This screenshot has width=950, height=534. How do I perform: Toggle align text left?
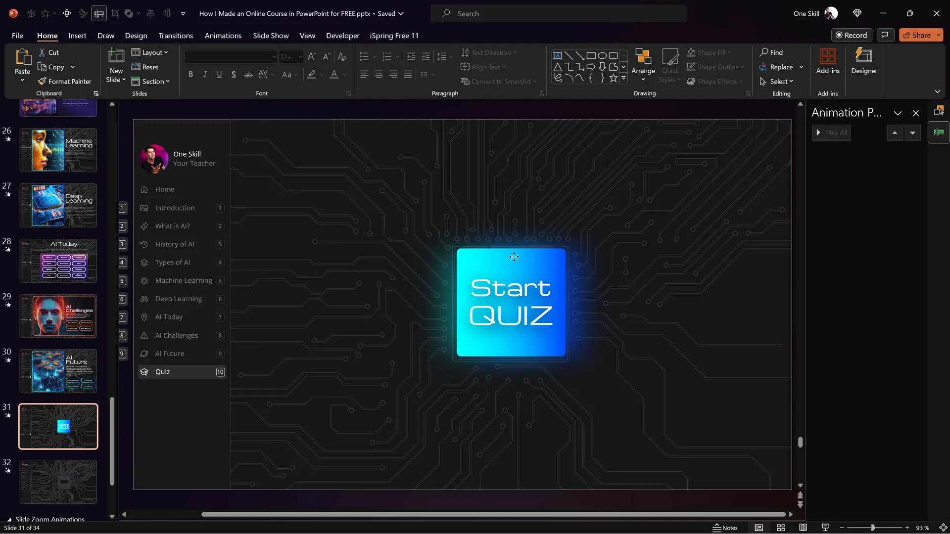[x=364, y=75]
